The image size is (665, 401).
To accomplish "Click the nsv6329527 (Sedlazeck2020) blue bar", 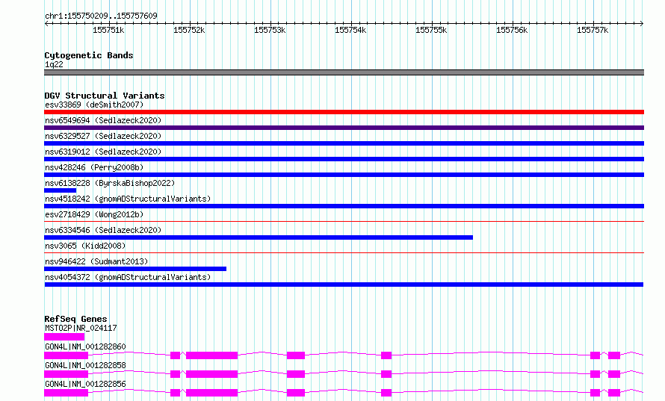I will tap(344, 143).
